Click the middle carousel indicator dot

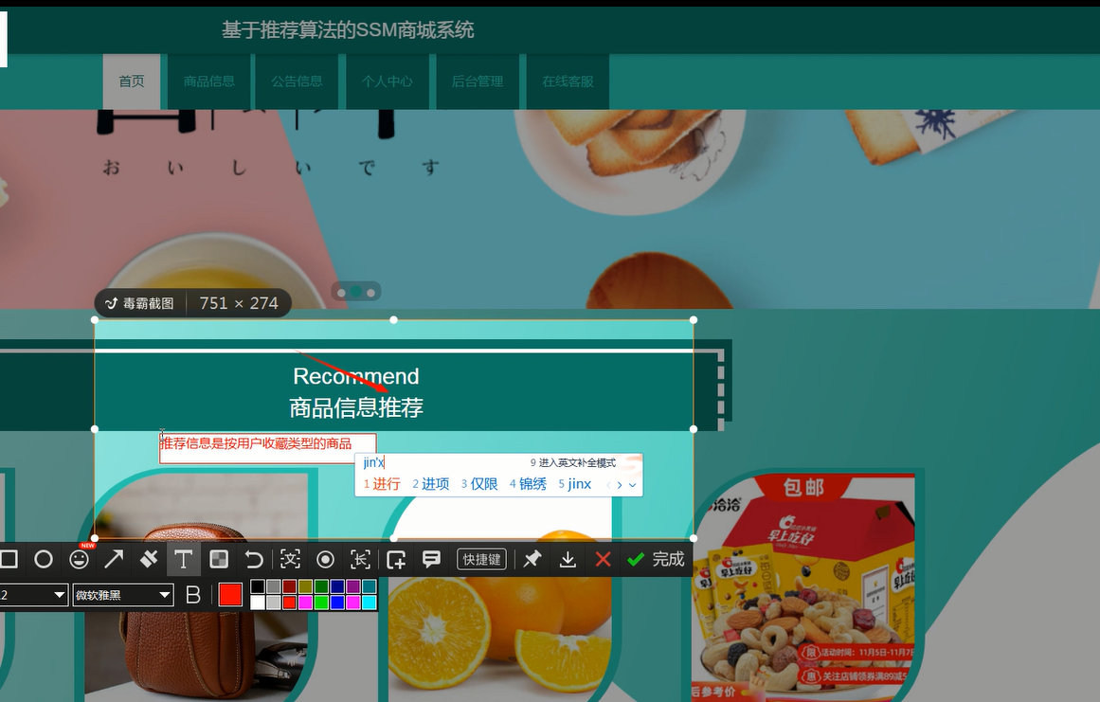(355, 291)
